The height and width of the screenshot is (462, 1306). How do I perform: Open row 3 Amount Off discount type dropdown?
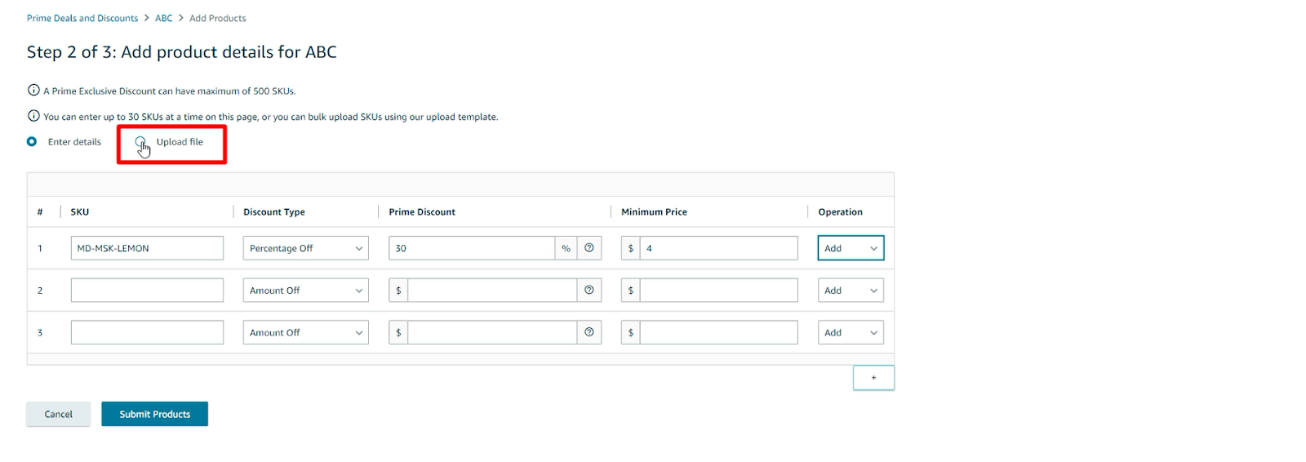305,332
